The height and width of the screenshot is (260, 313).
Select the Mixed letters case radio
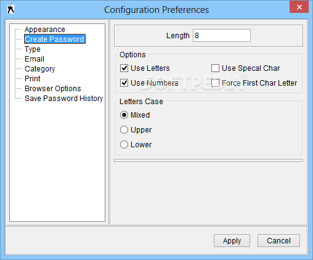124,115
